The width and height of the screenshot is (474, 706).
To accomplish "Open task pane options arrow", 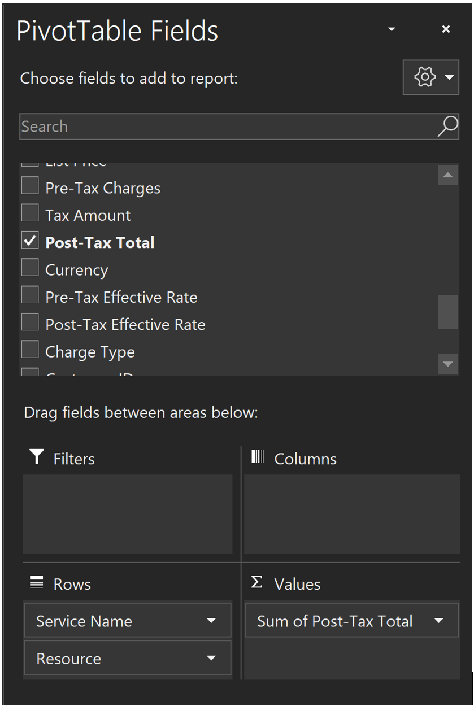I will pyautogui.click(x=392, y=29).
